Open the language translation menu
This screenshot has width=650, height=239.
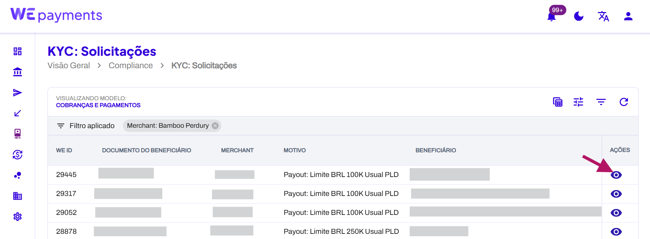tap(603, 16)
